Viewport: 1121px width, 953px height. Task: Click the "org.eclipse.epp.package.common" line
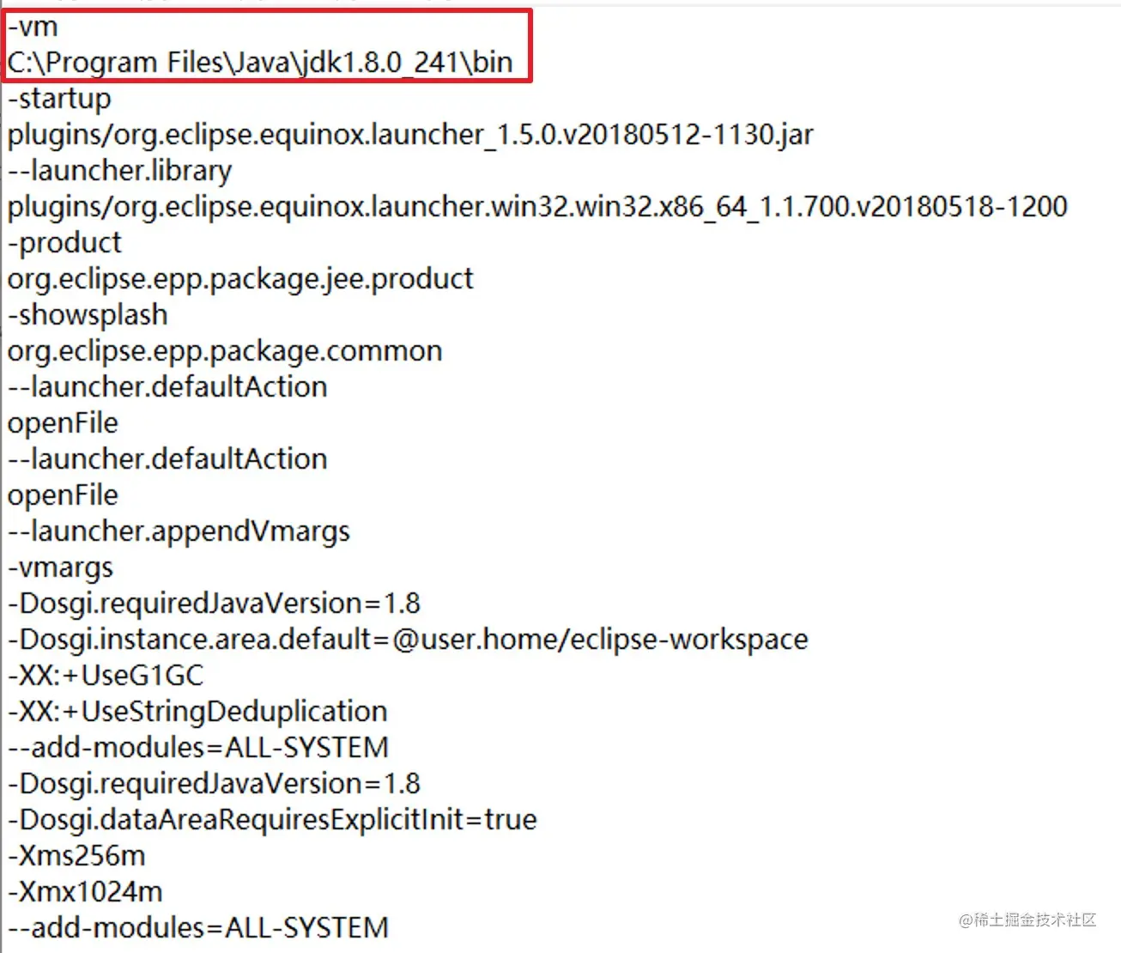[x=225, y=351]
